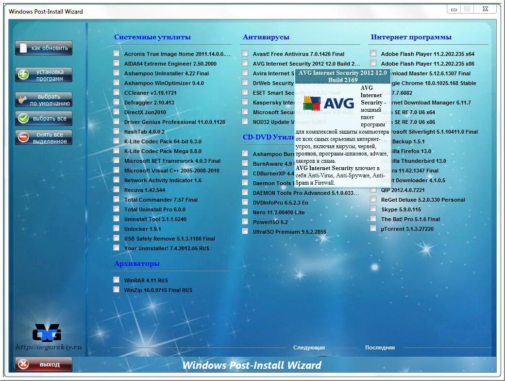Click the red 'выход' exit button
This screenshot has width=505, height=381.
pos(44,364)
